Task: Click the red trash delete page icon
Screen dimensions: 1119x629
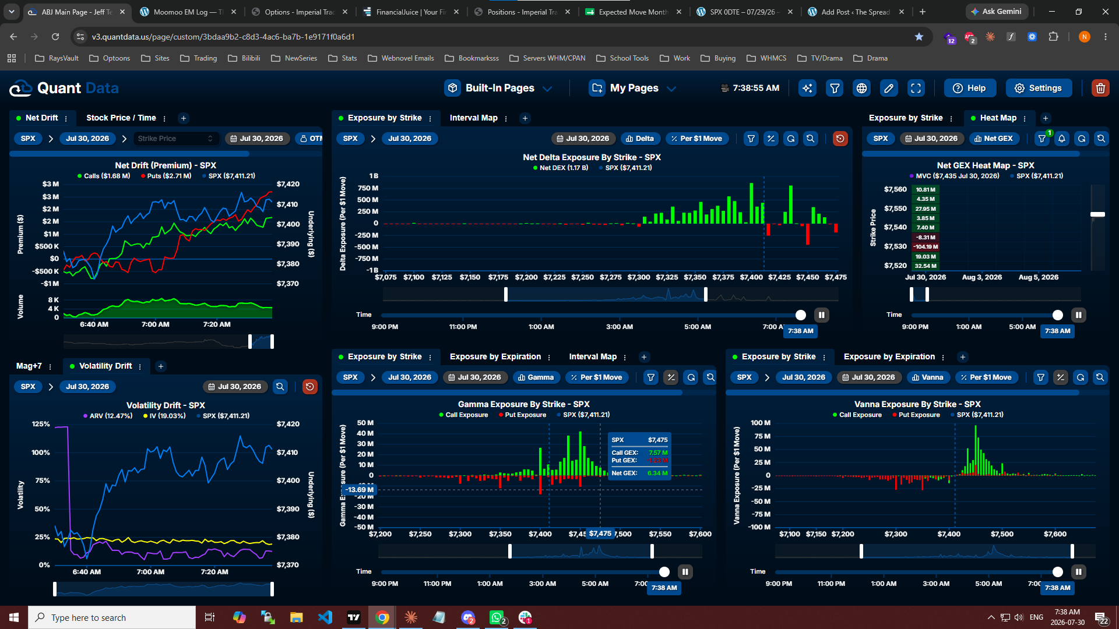Action: [x=1100, y=88]
